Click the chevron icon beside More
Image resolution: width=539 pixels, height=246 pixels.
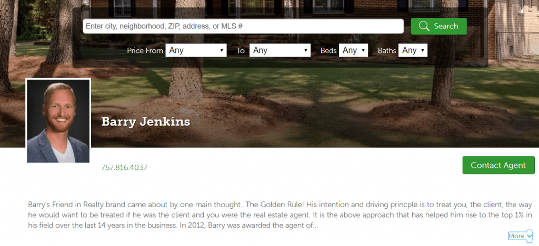[x=528, y=236]
